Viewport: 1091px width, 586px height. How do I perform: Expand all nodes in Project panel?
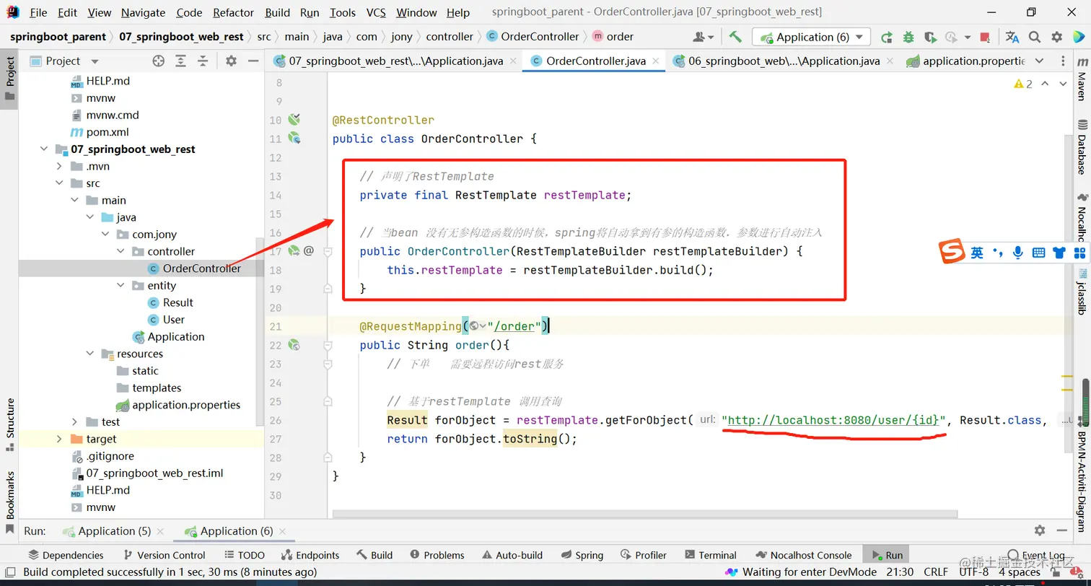[x=180, y=61]
